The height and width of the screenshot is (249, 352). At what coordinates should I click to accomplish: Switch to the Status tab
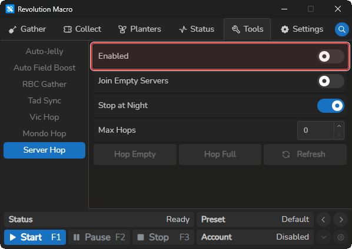pos(197,29)
